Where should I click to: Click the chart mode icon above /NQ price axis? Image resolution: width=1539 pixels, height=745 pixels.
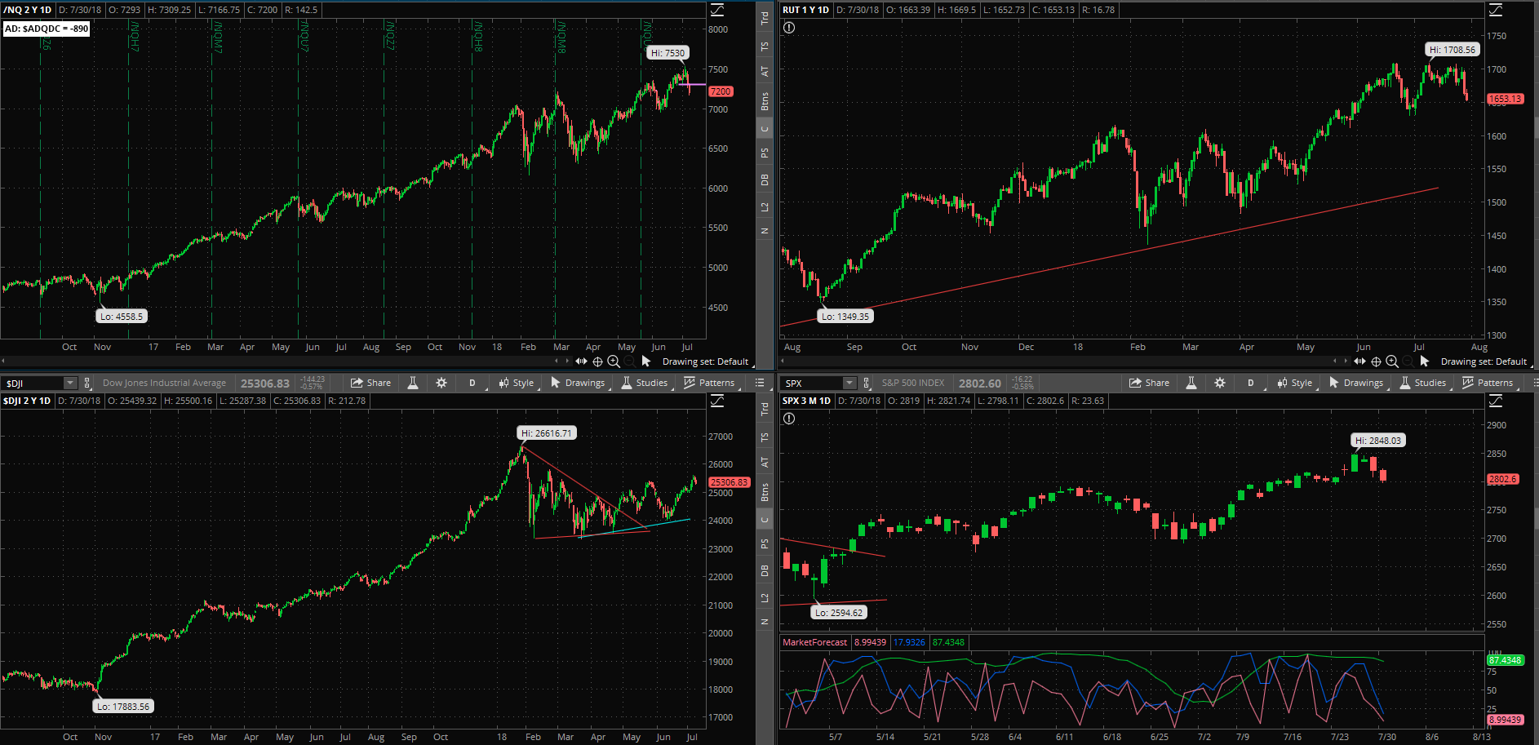717,10
